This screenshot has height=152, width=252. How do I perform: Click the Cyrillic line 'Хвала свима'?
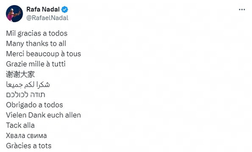point(26,136)
